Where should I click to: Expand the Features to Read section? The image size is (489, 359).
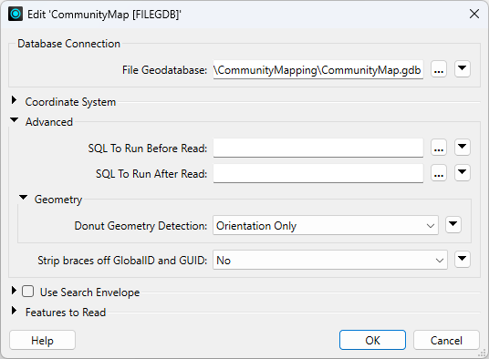point(14,311)
